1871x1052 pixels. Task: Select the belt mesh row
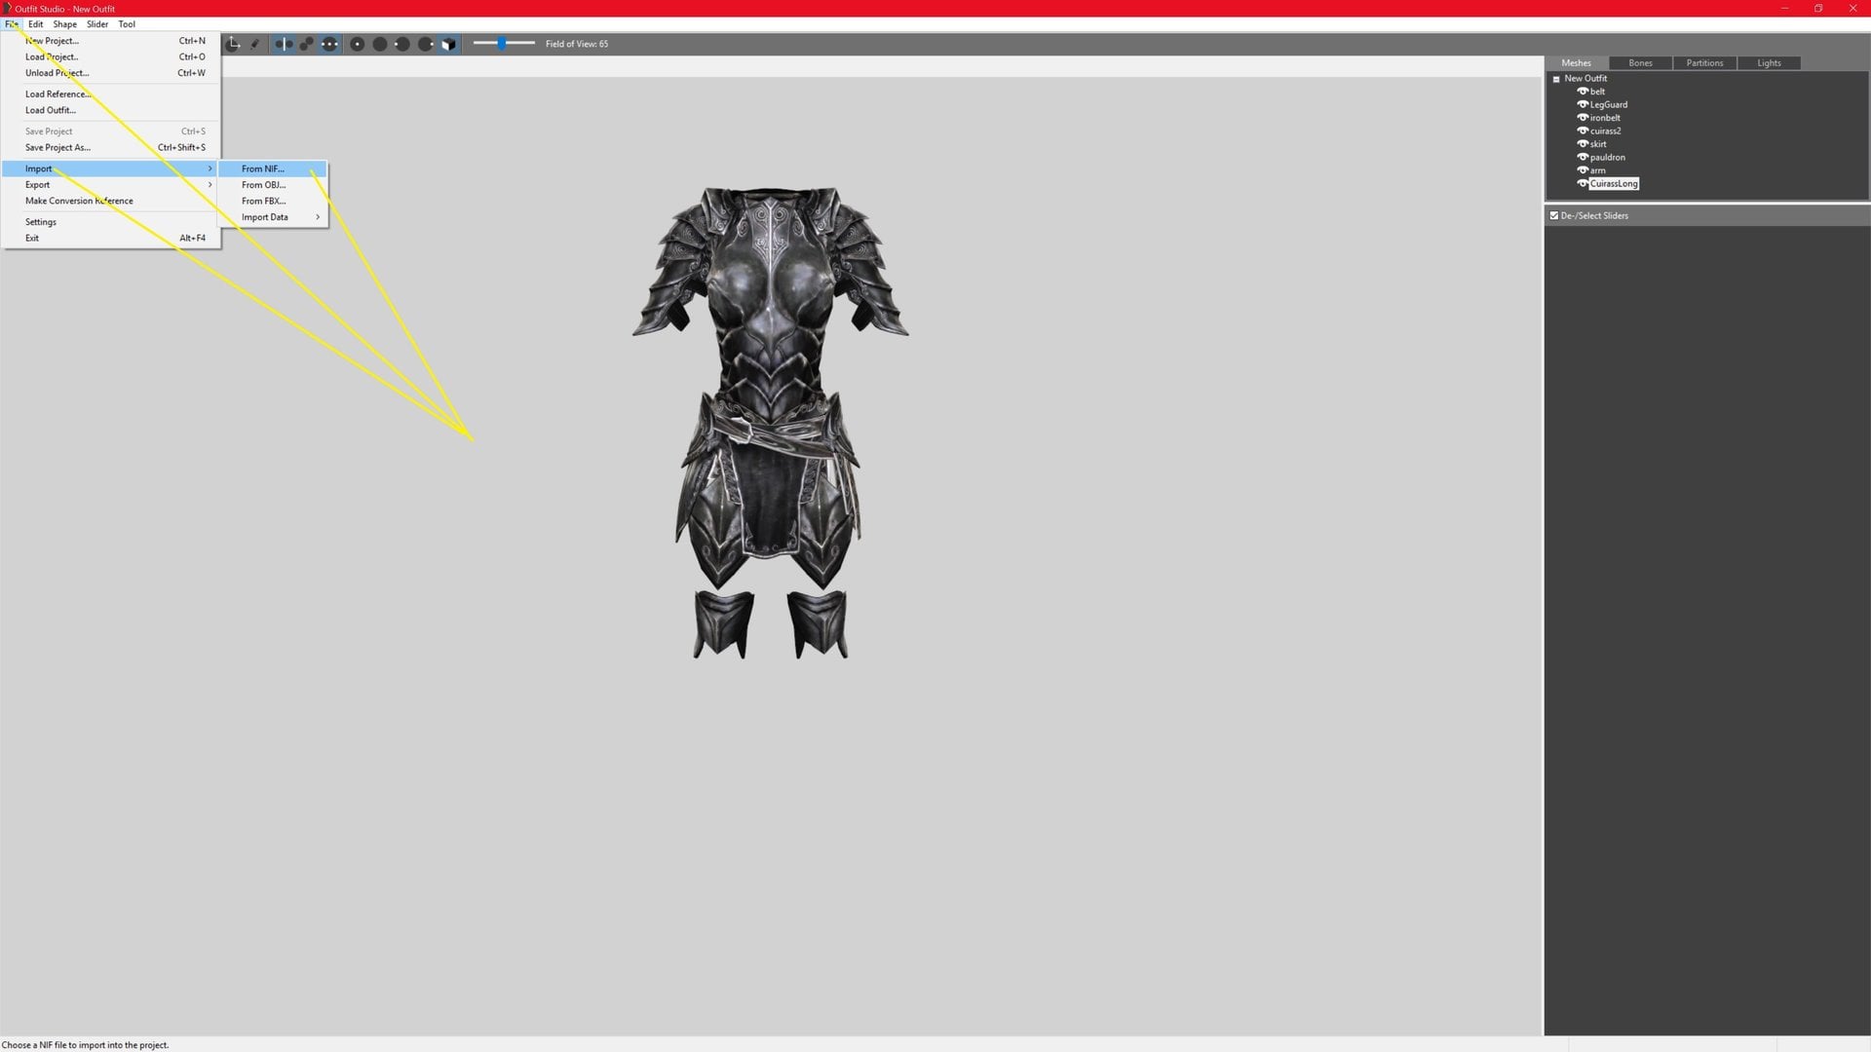coord(1597,92)
